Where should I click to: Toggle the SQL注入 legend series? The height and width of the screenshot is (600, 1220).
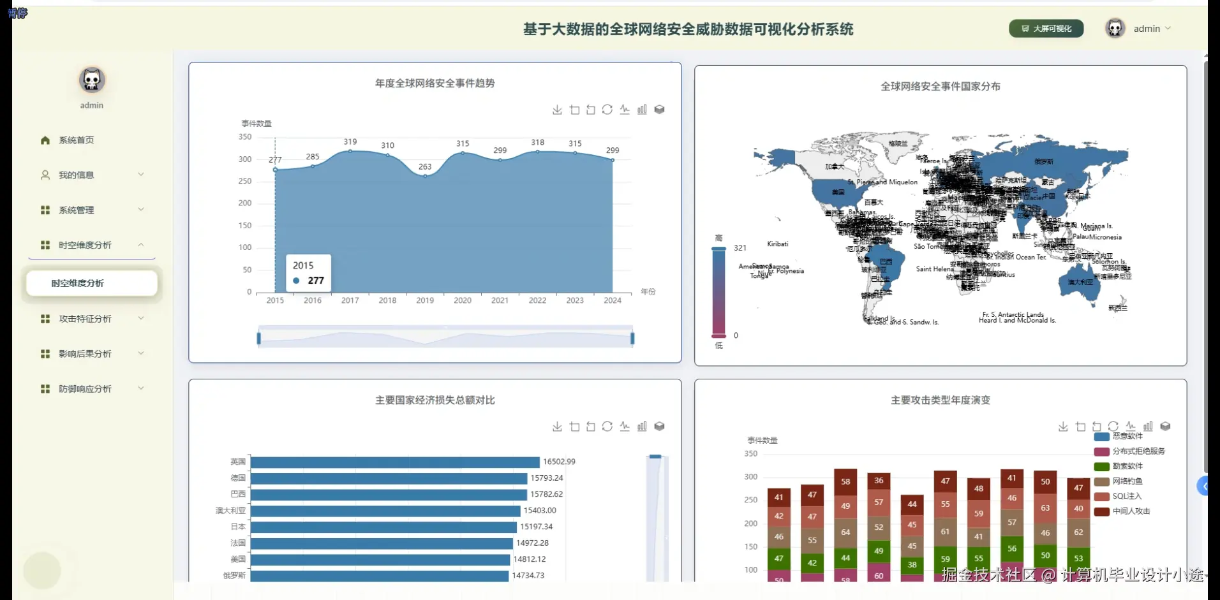tap(1118, 496)
